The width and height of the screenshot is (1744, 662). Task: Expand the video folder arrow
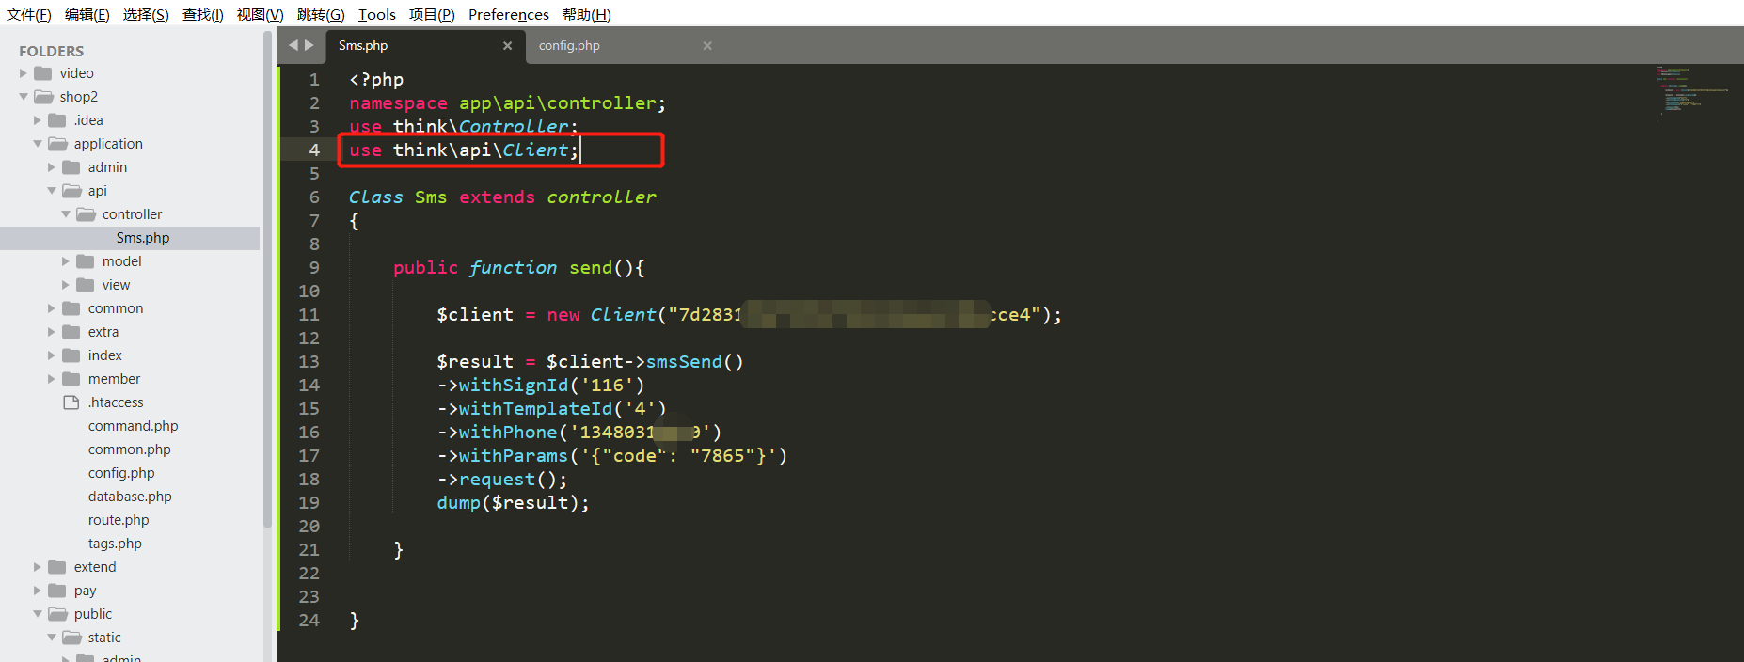pos(24,73)
